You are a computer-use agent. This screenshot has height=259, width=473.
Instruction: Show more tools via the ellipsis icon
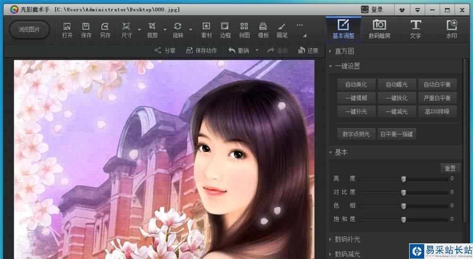(x=299, y=25)
